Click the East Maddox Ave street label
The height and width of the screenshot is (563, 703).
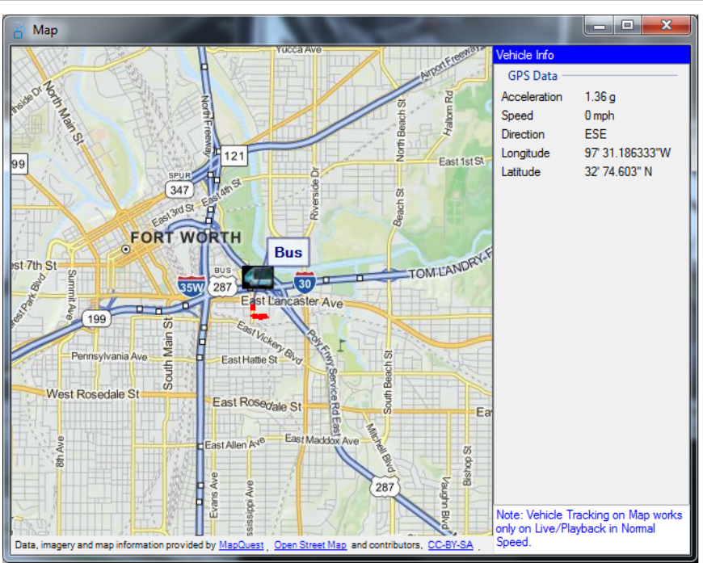coord(322,439)
